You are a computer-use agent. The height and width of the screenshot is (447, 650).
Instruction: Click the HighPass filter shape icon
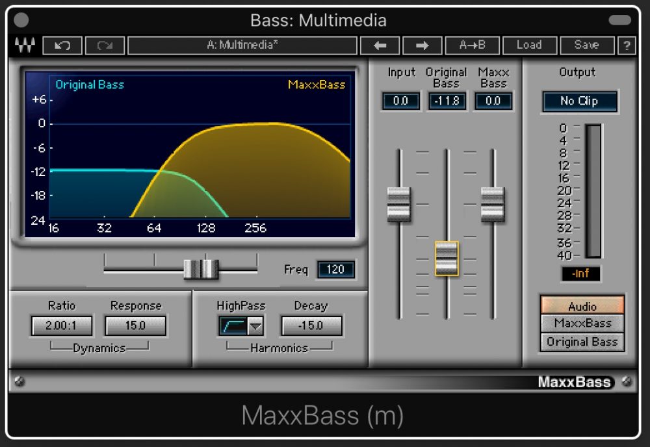click(233, 326)
